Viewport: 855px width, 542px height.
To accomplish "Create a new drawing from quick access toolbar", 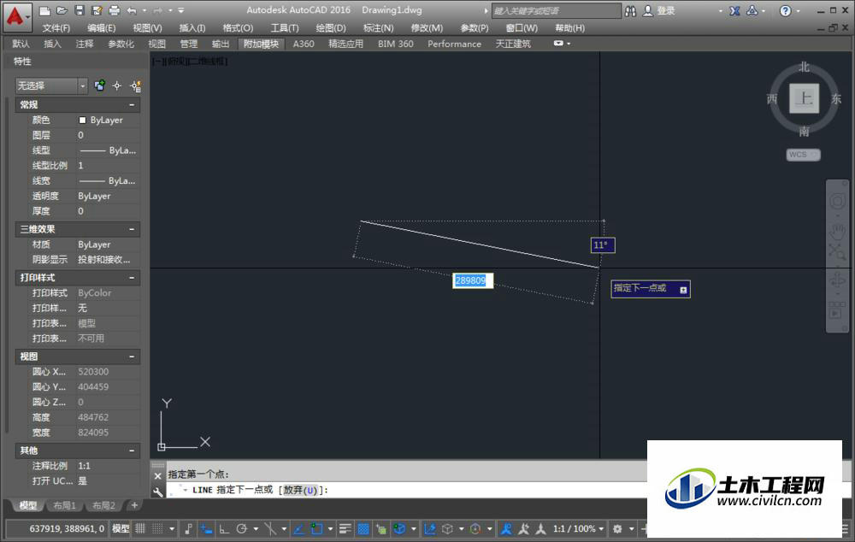I will click(x=44, y=10).
